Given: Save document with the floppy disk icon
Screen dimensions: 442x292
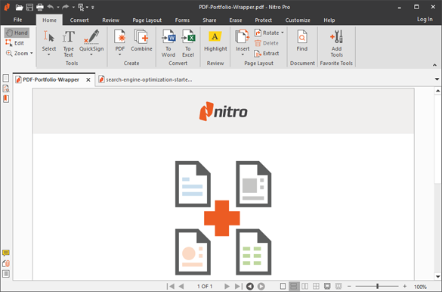Looking at the screenshot, I should click(29, 8).
